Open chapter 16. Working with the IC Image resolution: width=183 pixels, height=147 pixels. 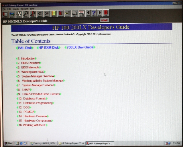pyautogui.click(x=32, y=125)
